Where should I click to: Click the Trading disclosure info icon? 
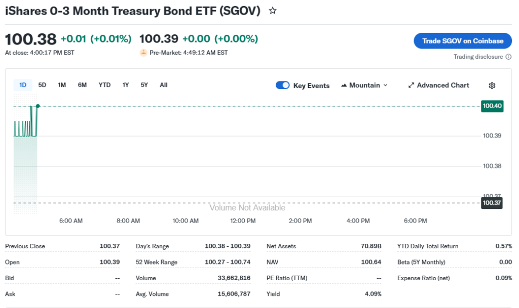(508, 57)
